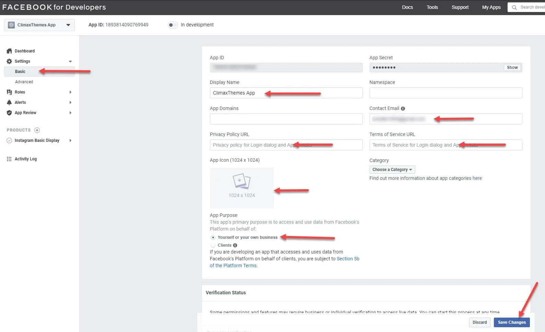Open the ClimaxThemes App selector dropdown
The image size is (545, 332).
pos(39,25)
